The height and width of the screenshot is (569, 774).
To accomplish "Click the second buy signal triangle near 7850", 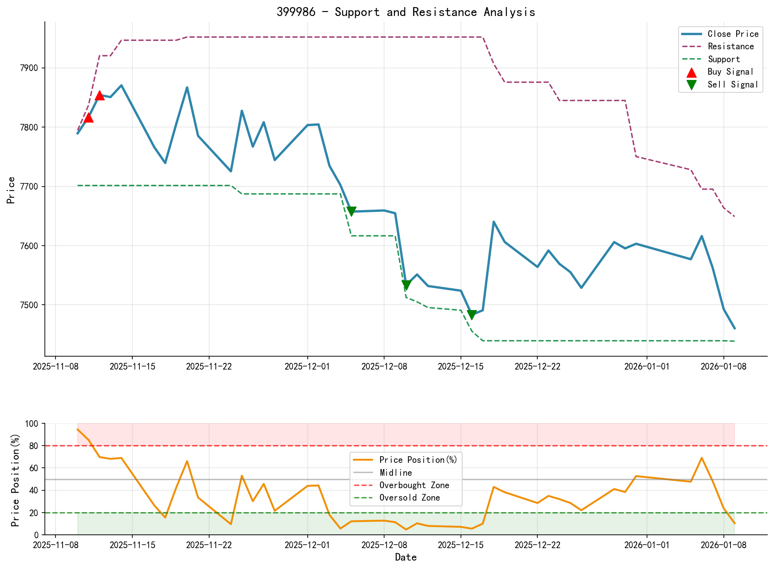I will click(x=100, y=95).
